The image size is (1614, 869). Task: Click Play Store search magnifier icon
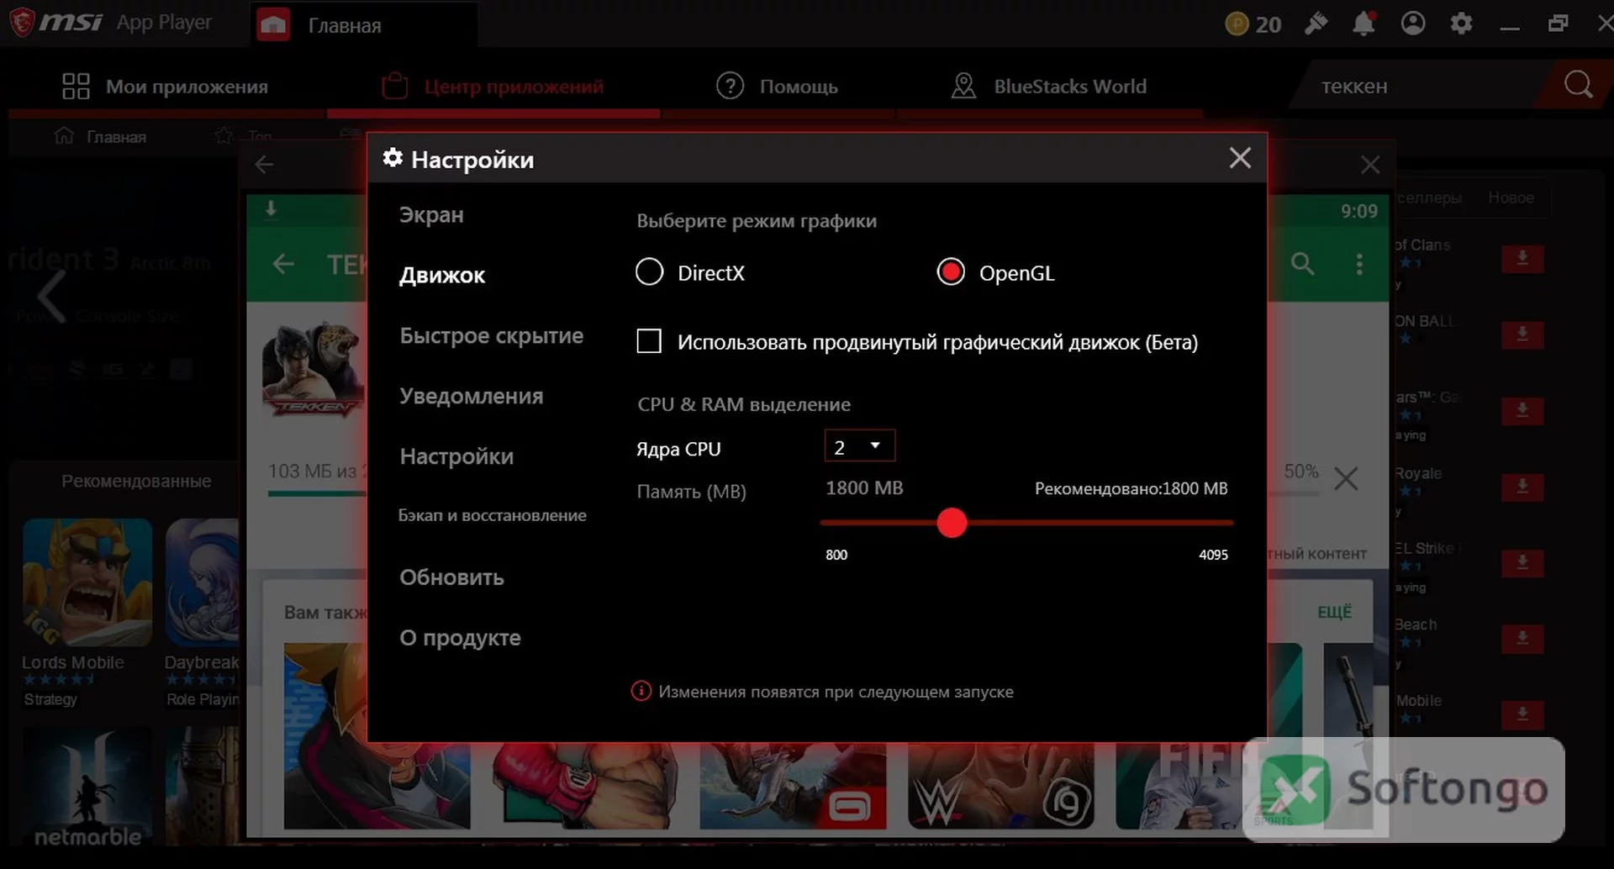[x=1302, y=264]
